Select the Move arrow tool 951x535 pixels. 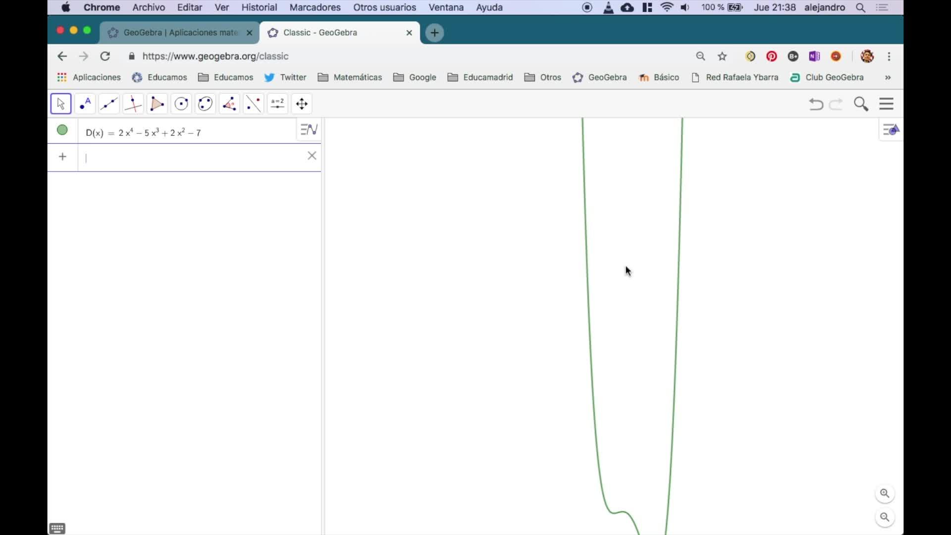coord(61,104)
